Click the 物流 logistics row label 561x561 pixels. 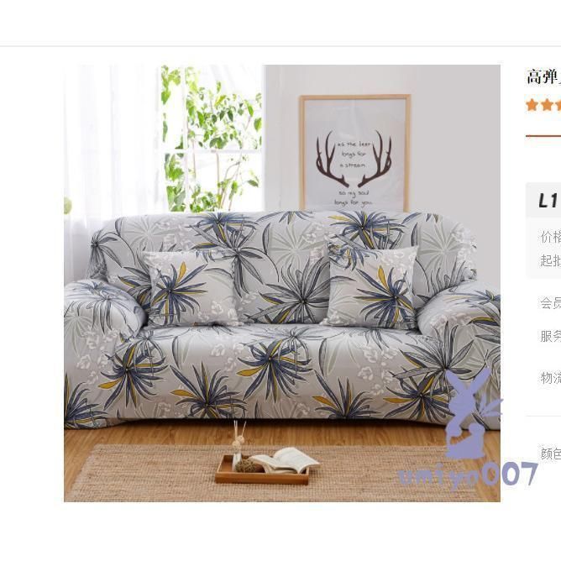551,378
